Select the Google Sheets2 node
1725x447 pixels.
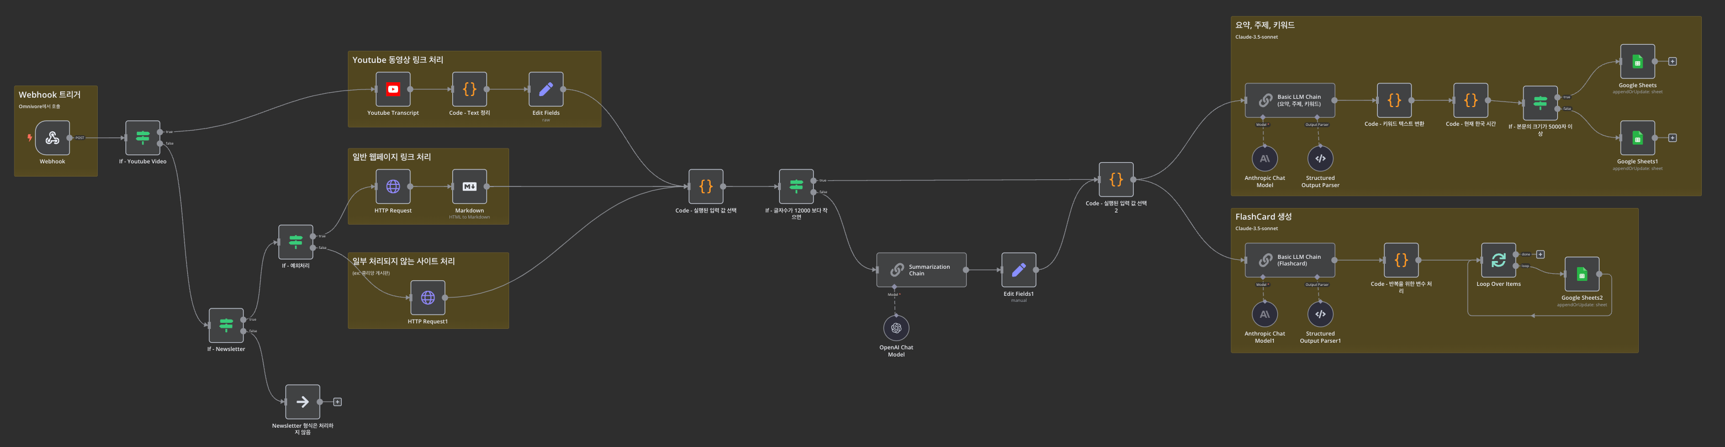pos(1581,274)
